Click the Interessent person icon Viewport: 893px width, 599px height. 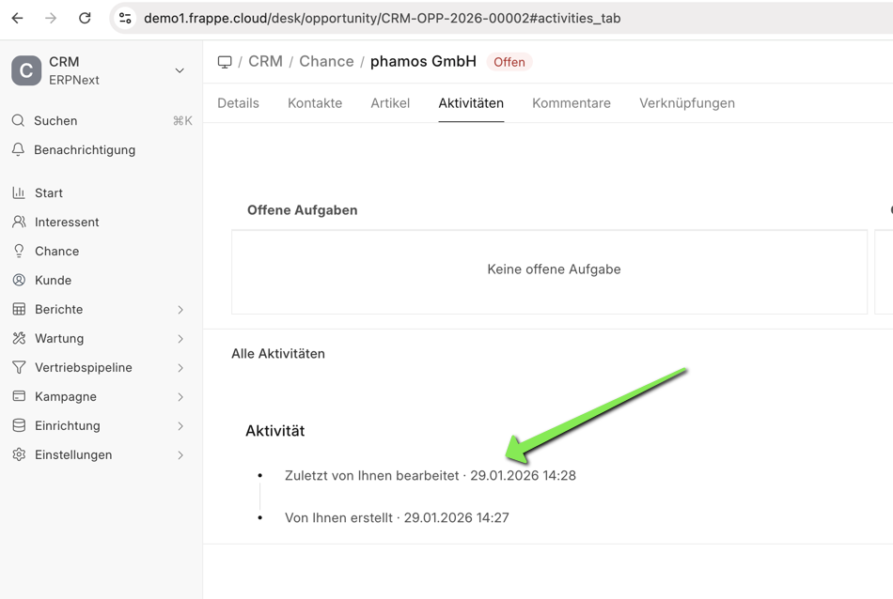coord(19,223)
